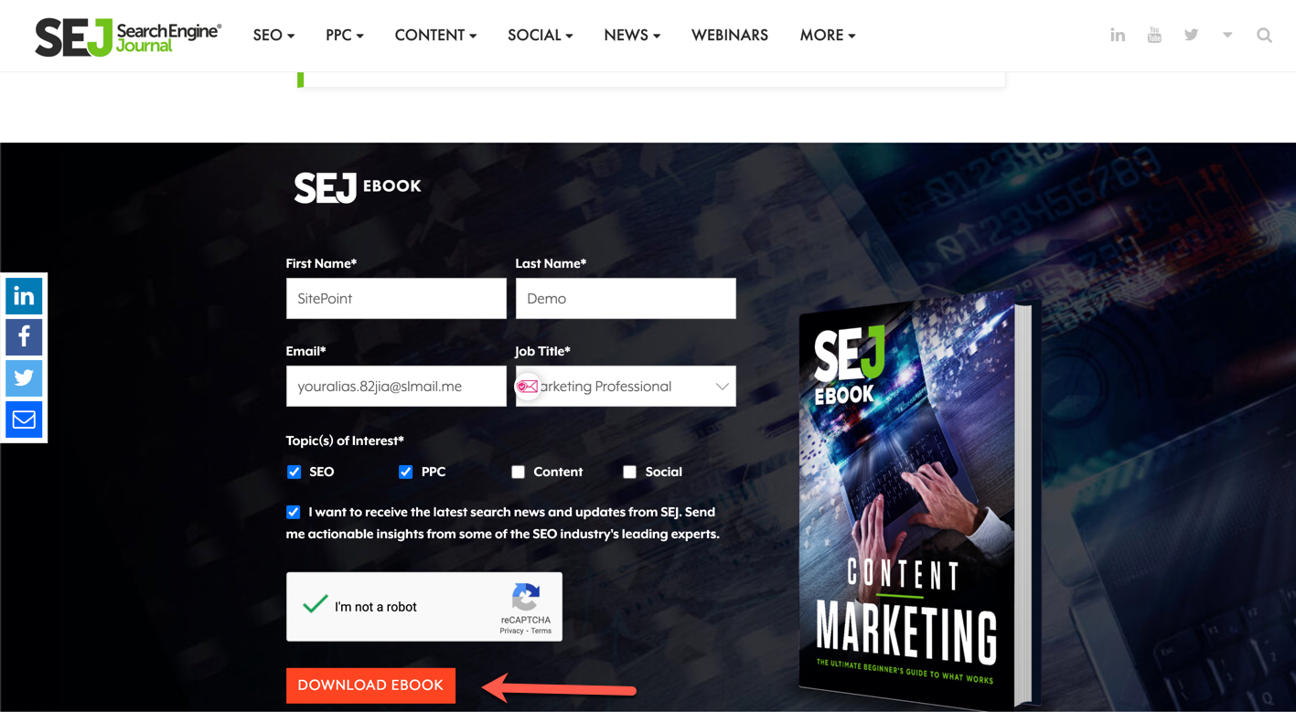The height and width of the screenshot is (712, 1296).
Task: Expand more social links arrow in header
Action: tap(1227, 35)
